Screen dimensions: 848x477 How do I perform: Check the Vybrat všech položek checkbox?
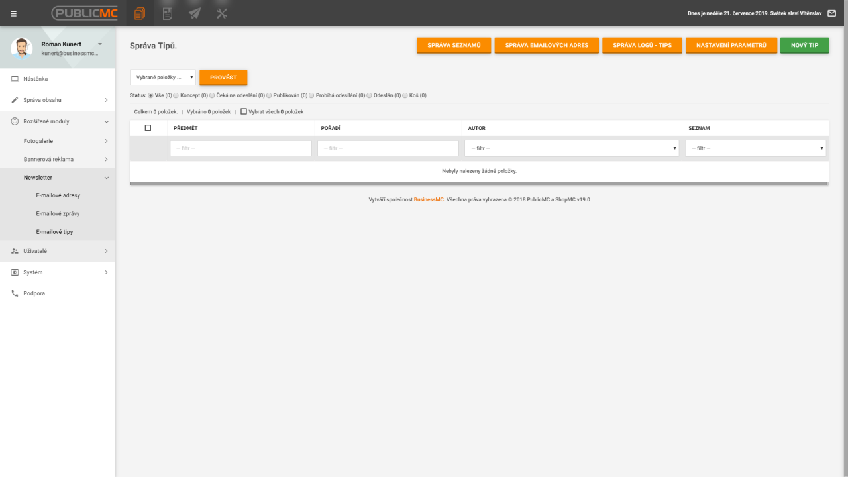244,111
